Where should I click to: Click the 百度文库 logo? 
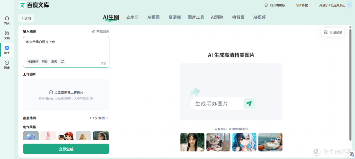[x=34, y=5]
